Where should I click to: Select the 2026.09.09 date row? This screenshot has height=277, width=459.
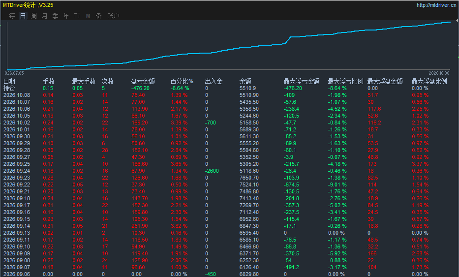pyautogui.click(x=17, y=253)
